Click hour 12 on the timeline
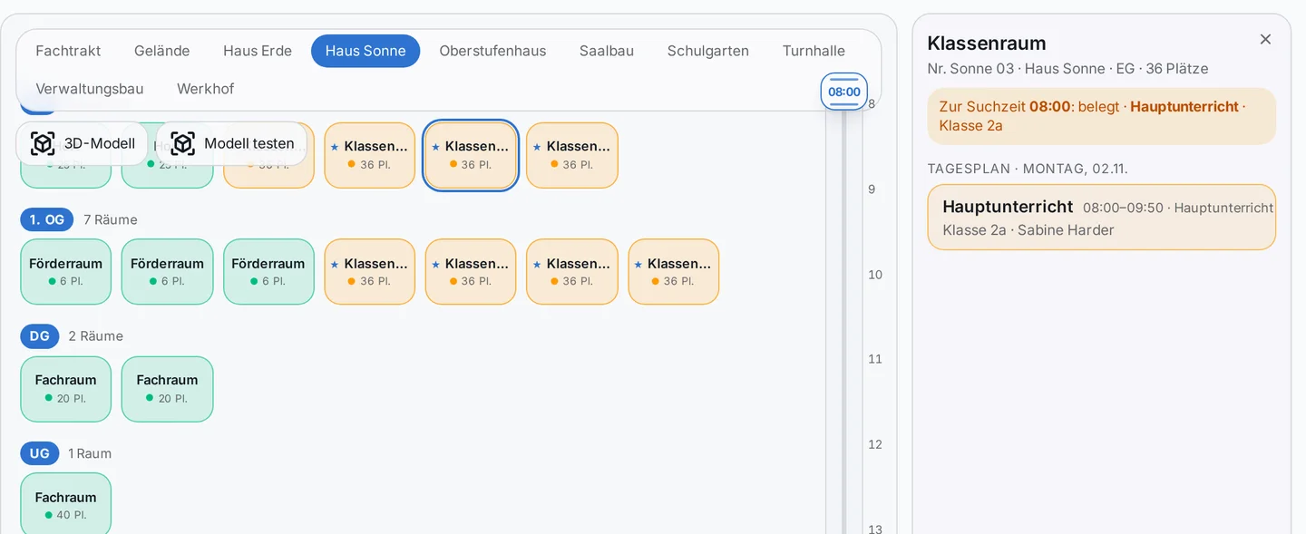The width and height of the screenshot is (1306, 534). tap(875, 444)
